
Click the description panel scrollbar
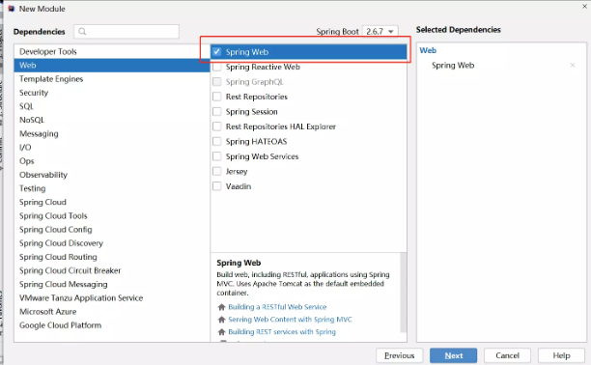[x=403, y=293]
